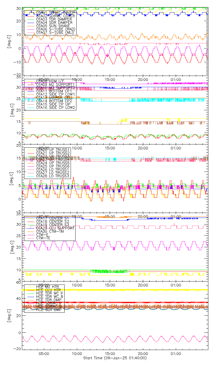Select the HCE TDR WC P legend label
Viewport: 219px width, 370px height.
coord(50,293)
